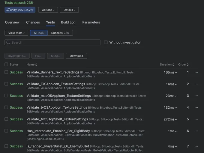Open ellipsis menu for Validate_macOSAppIcon_TextureSettings
Image resolution: width=204 pixels, height=153 pixels.
[196, 96]
